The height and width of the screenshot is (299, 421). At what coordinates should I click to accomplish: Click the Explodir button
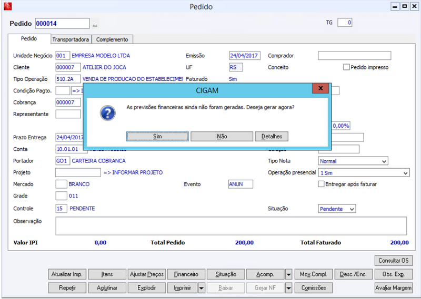[147, 288]
